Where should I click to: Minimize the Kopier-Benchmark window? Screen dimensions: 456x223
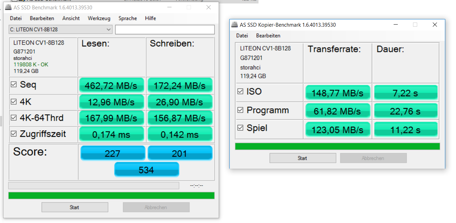(395, 25)
